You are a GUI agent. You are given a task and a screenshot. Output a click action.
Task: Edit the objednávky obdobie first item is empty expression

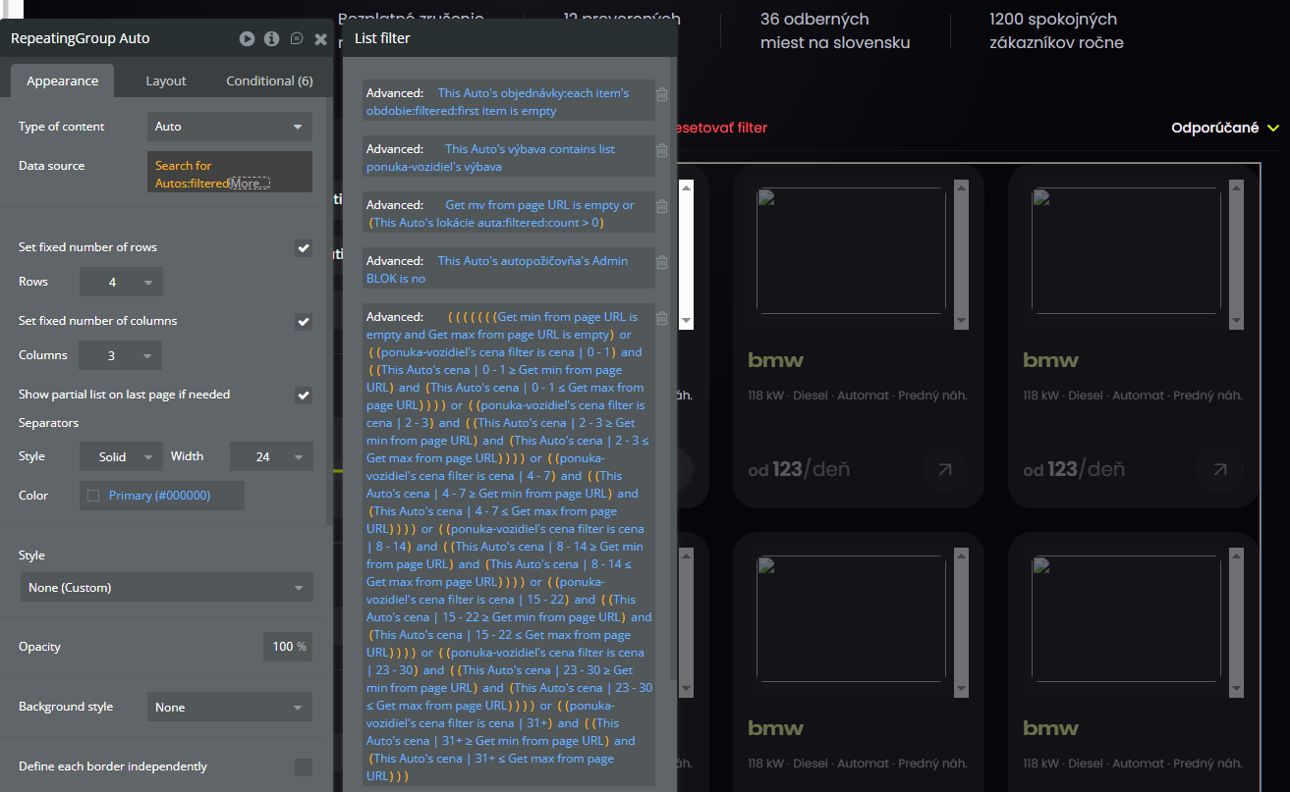(x=508, y=102)
